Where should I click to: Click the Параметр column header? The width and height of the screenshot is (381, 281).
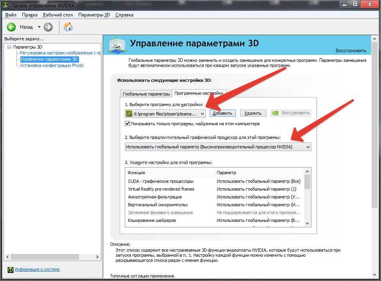tap(259, 173)
